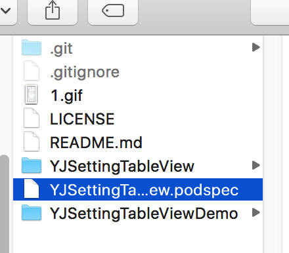The width and height of the screenshot is (289, 253).
Task: Select the 1.gif file name
Action: coord(66,96)
